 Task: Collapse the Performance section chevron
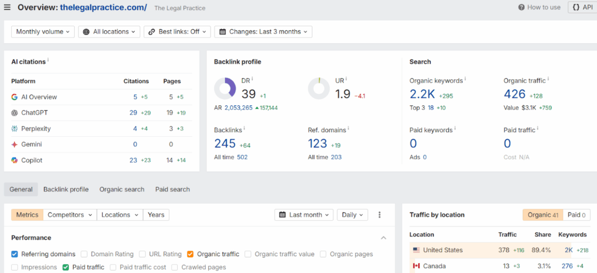pyautogui.click(x=384, y=238)
